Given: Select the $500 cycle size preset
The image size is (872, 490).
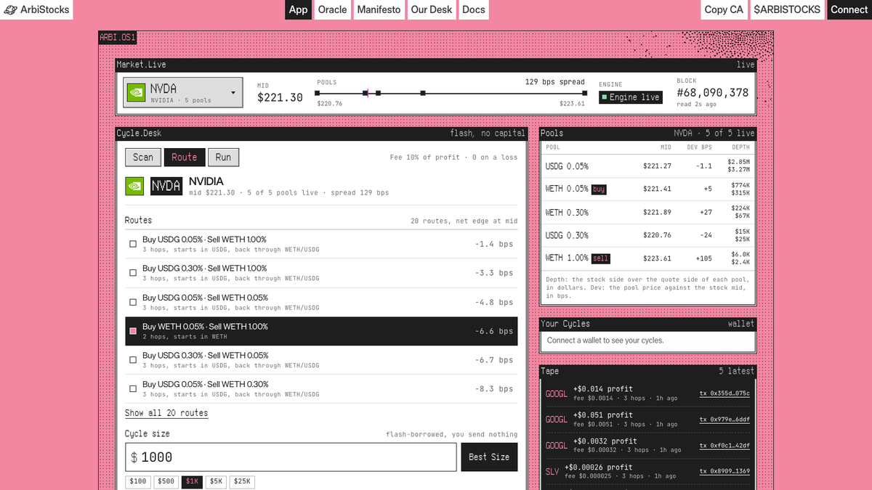Looking at the screenshot, I should coord(166,481).
